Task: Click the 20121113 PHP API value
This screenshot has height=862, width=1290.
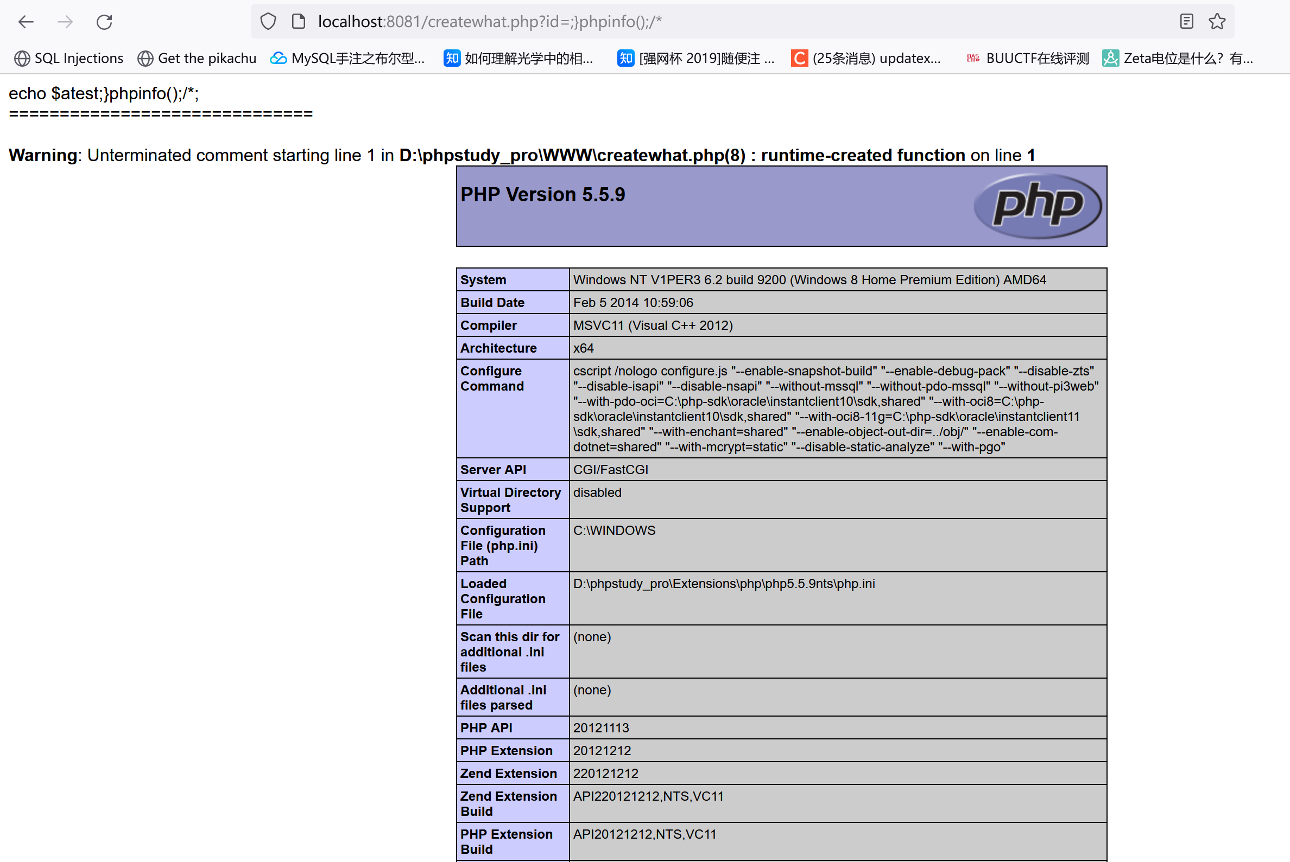Action: point(600,728)
